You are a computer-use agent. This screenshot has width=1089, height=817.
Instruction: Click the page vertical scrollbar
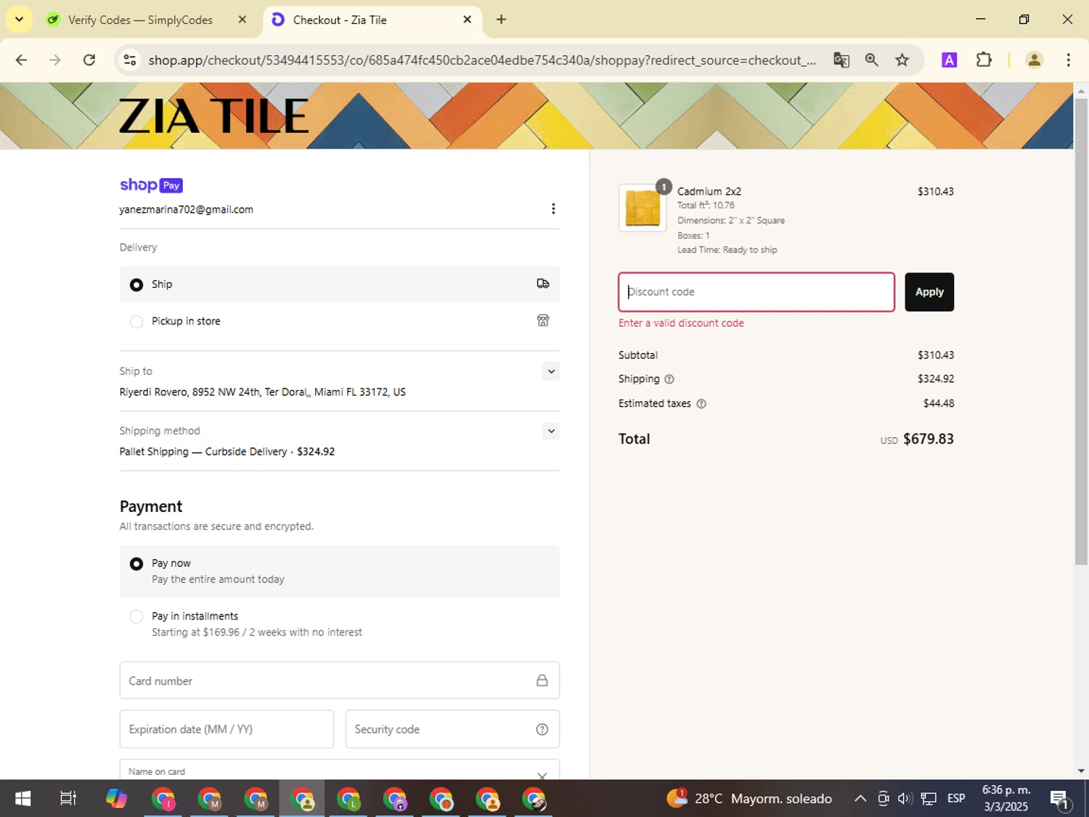[x=1081, y=331]
